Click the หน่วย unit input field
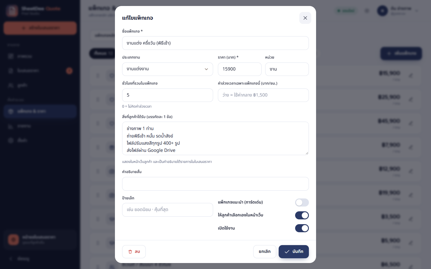This screenshot has height=269, width=431. pos(287,69)
